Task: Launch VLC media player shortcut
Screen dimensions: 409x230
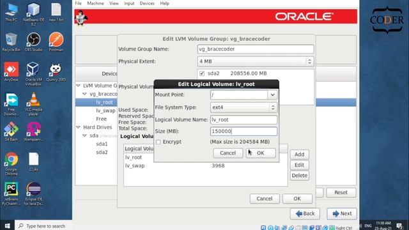Action: [34, 104]
